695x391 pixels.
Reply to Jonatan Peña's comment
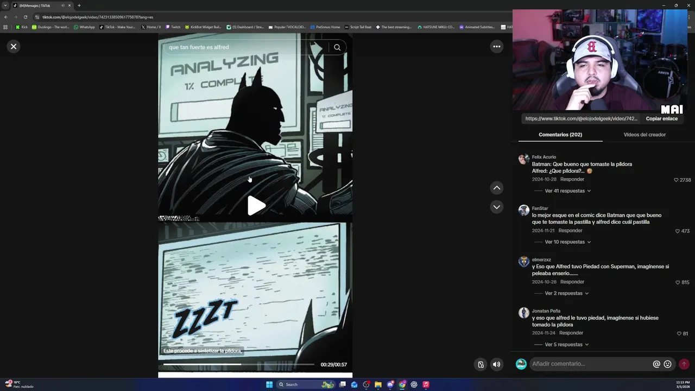(x=571, y=333)
